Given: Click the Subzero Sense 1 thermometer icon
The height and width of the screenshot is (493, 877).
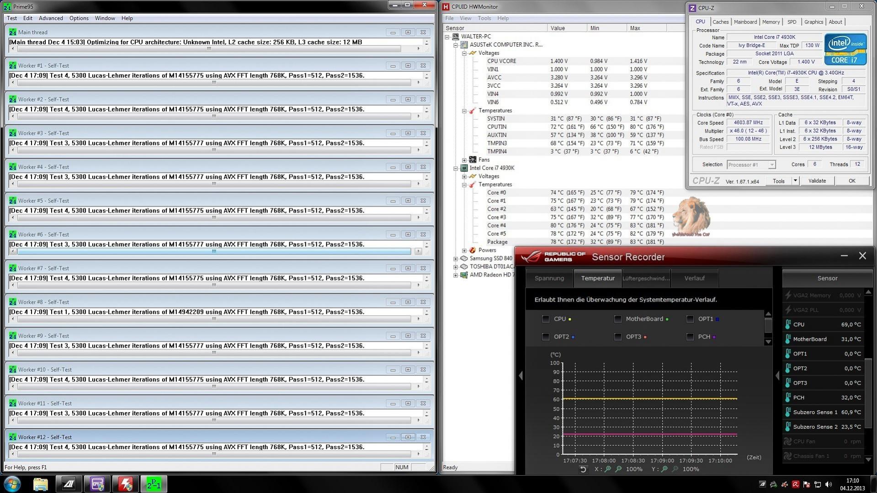Looking at the screenshot, I should 788,412.
